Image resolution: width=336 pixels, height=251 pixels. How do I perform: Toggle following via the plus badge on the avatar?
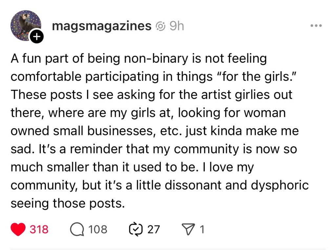(37, 36)
